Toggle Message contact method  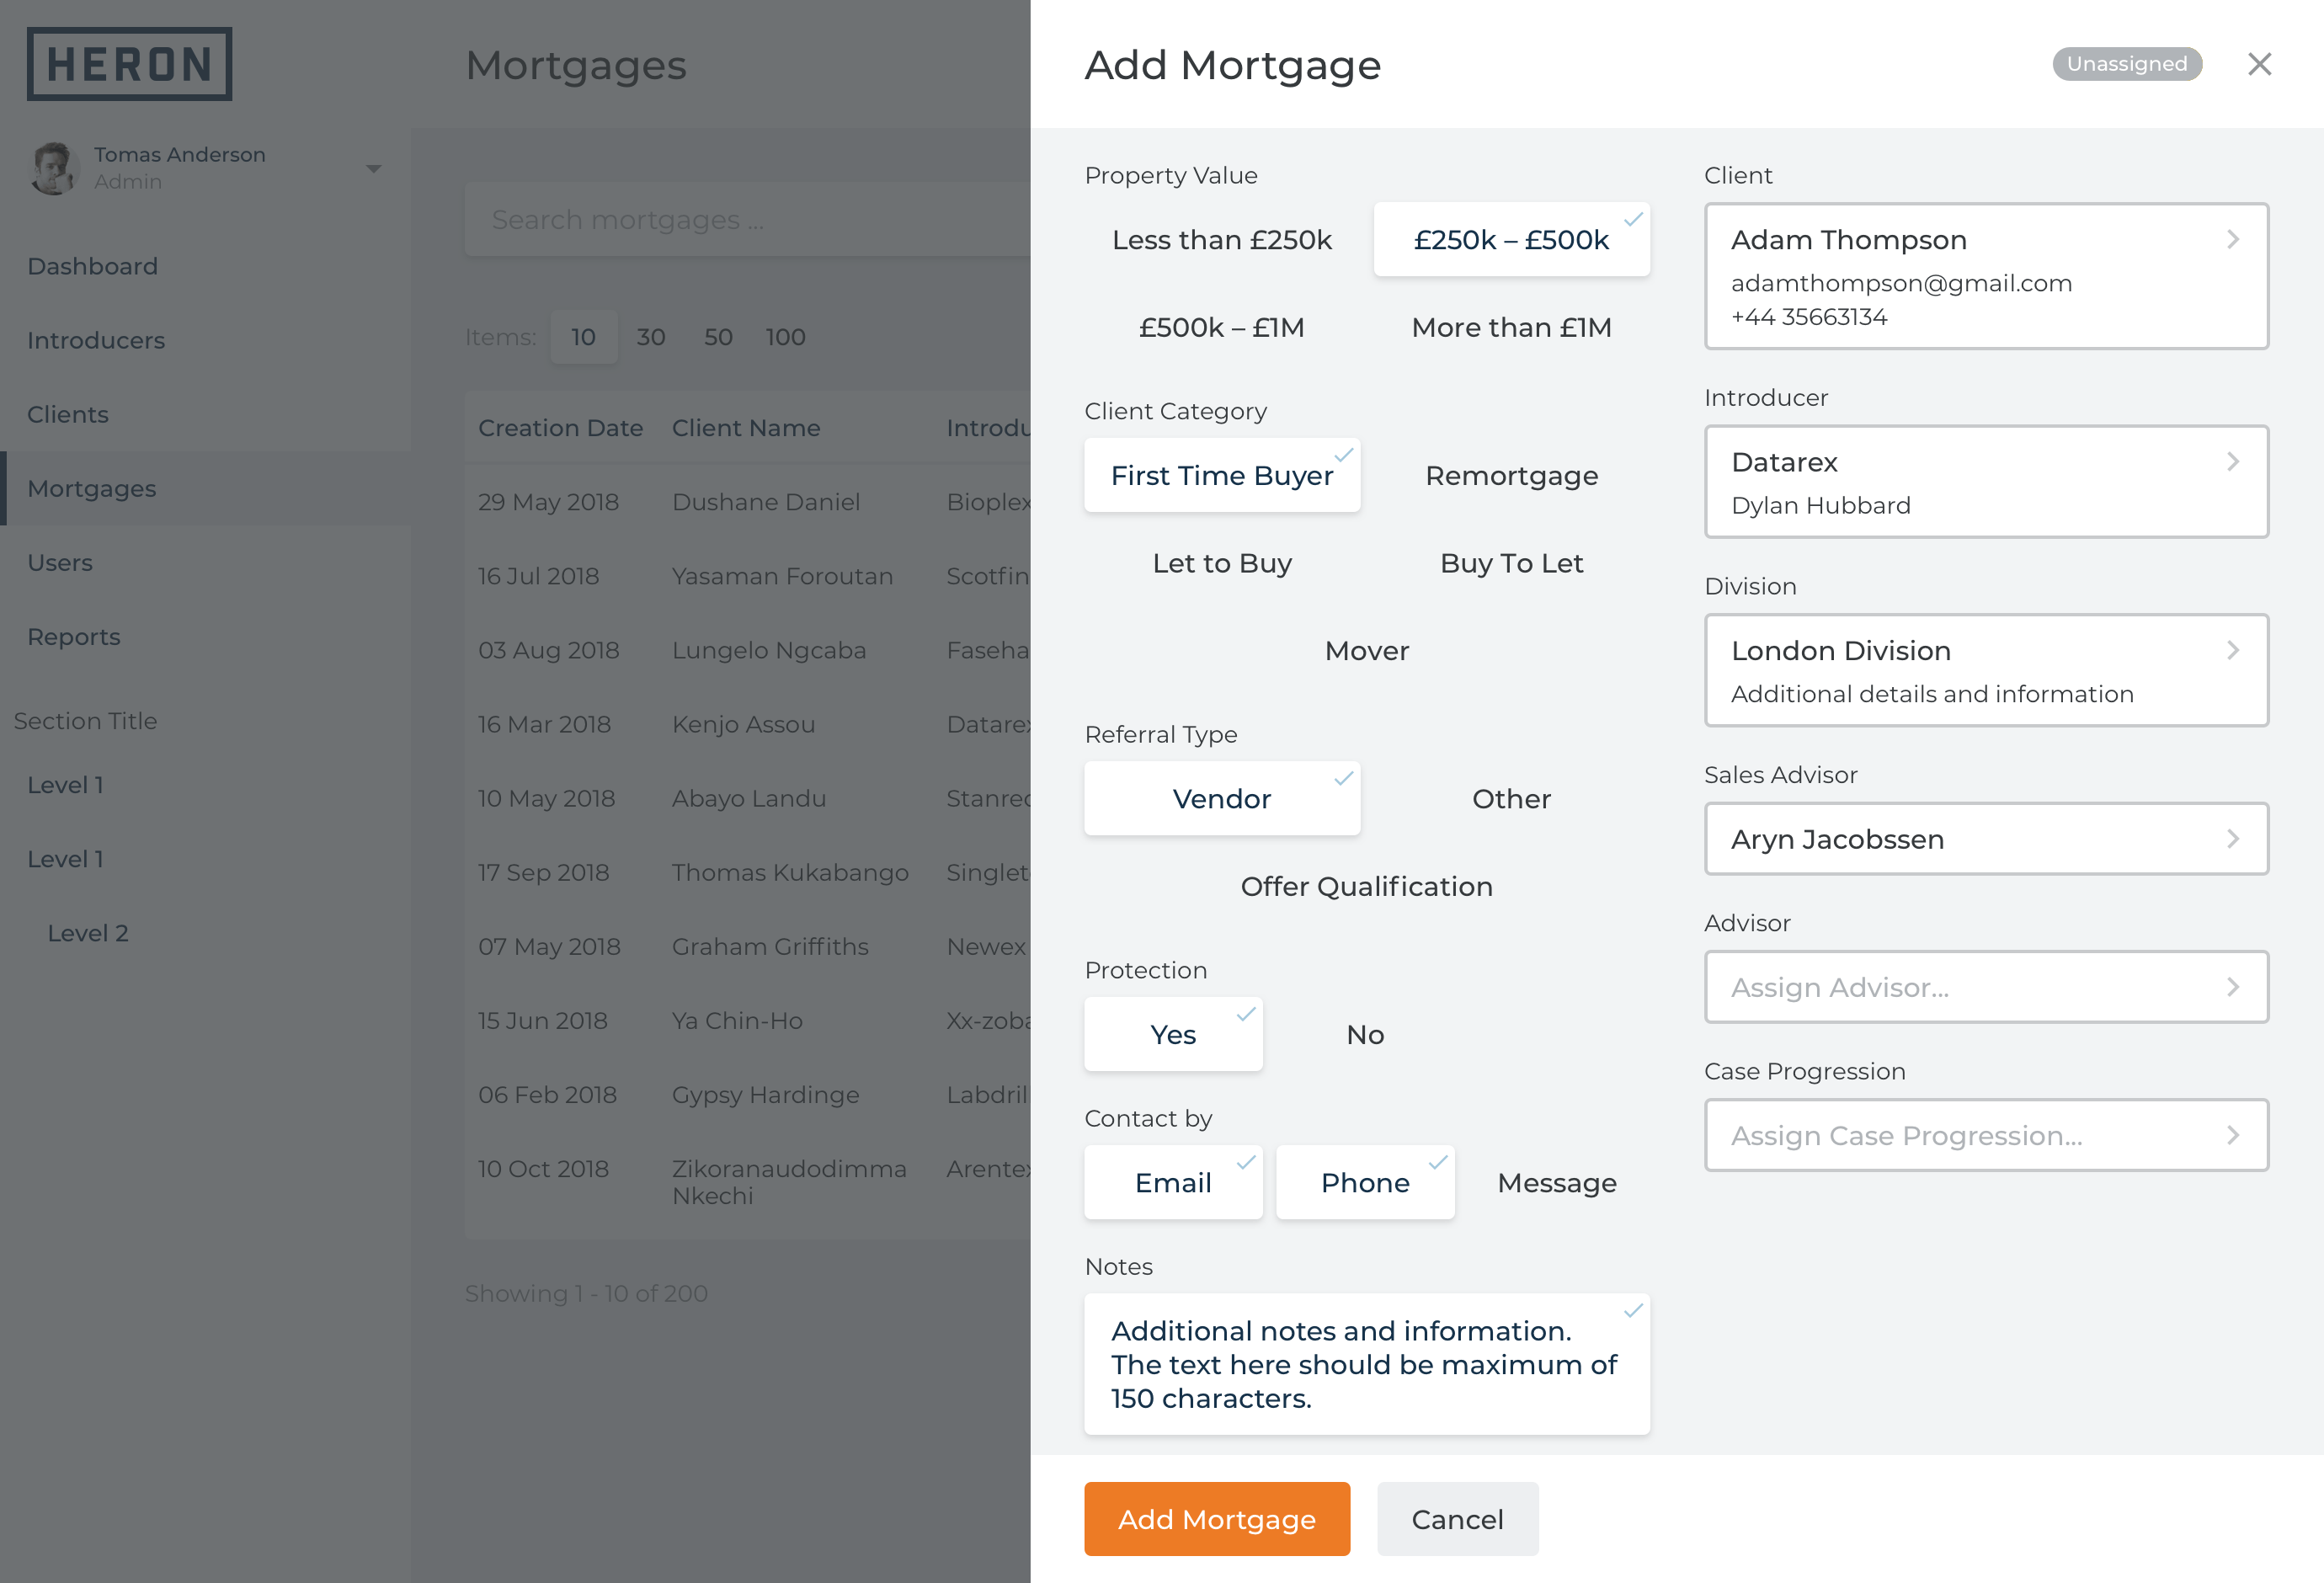[x=1557, y=1183]
